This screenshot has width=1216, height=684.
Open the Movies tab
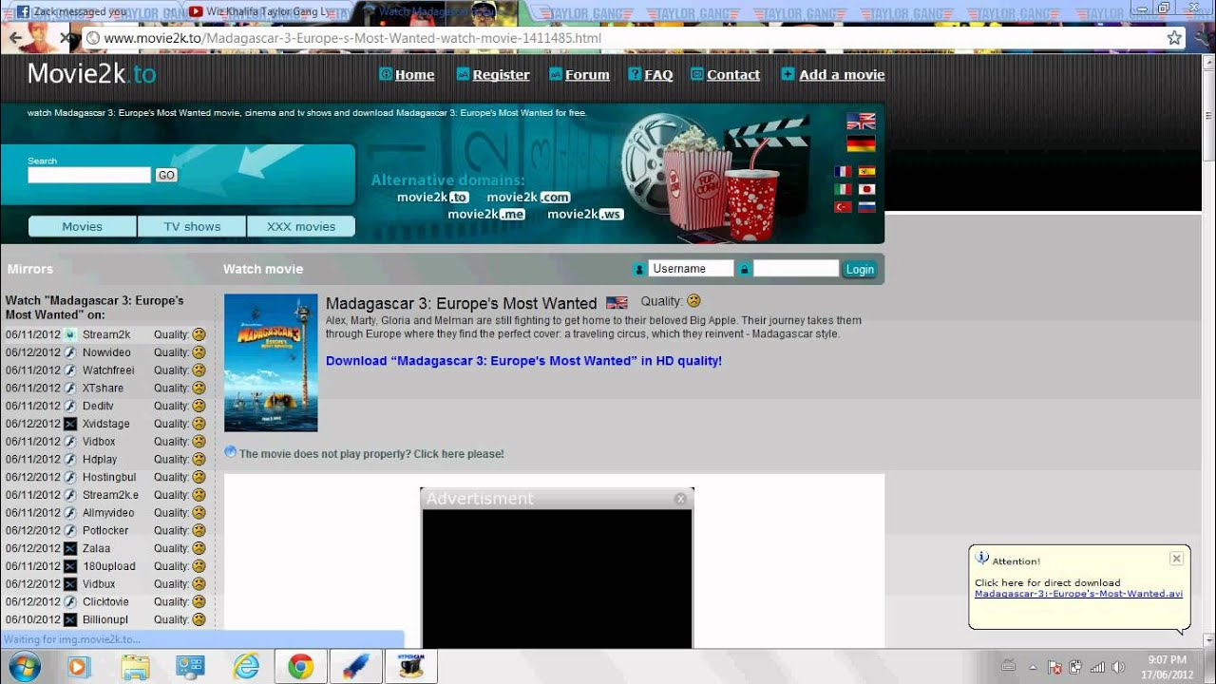[x=83, y=226]
